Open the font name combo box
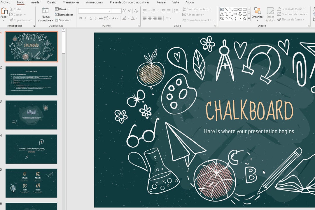 click(x=94, y=11)
